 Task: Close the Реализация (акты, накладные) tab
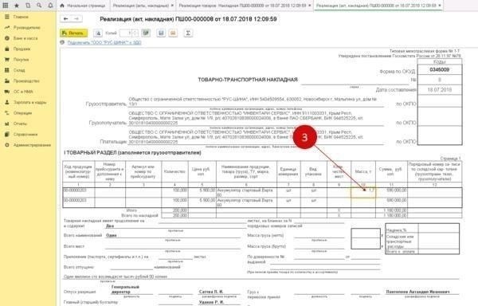coord(172,6)
